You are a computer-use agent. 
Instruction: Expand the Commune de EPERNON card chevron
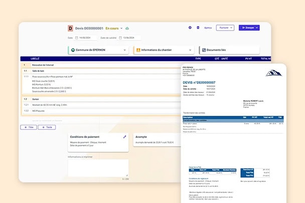pos(125,50)
